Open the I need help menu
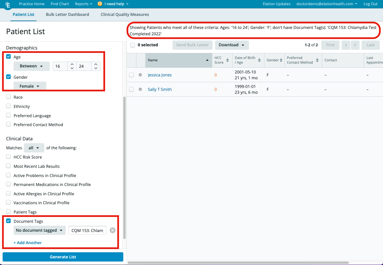This screenshot has width=383, height=265. click(x=117, y=4)
